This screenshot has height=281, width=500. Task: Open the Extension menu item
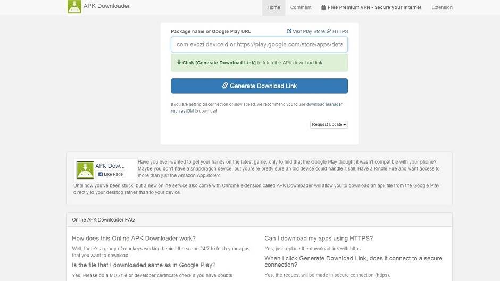coord(441,7)
